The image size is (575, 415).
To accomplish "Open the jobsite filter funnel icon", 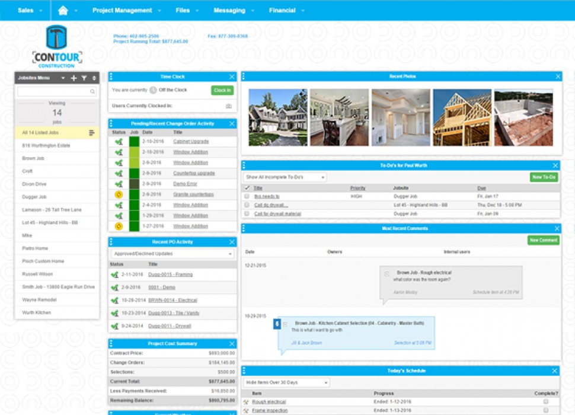I will pyautogui.click(x=84, y=78).
